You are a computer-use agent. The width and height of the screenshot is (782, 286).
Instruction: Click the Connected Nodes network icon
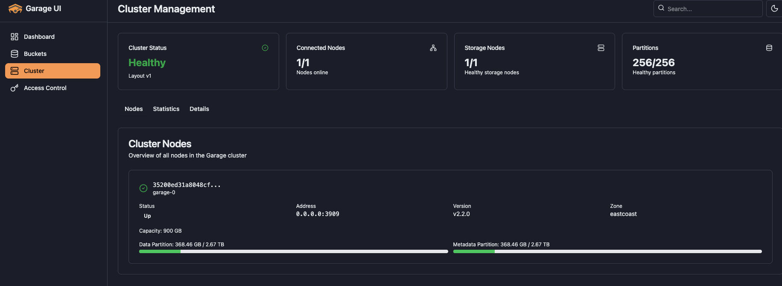click(x=433, y=48)
